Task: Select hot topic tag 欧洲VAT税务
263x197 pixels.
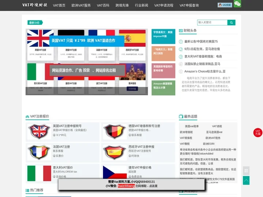Action: [x=213, y=138]
